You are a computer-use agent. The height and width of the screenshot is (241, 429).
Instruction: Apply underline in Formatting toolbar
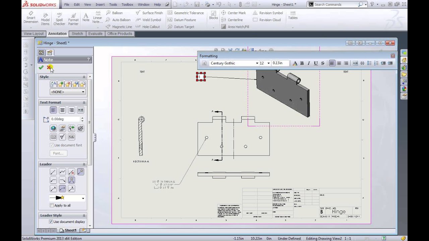click(x=316, y=63)
